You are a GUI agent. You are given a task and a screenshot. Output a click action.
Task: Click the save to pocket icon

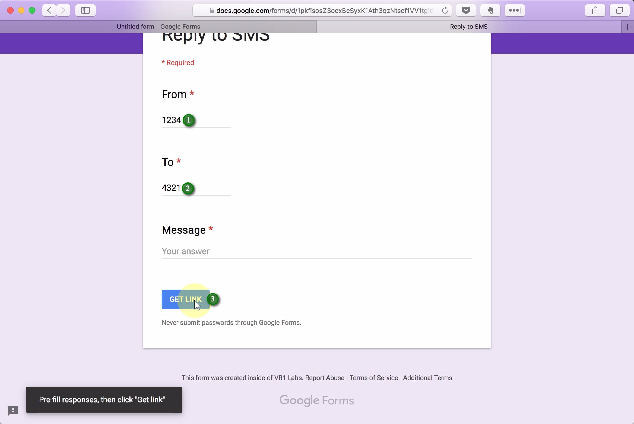tap(466, 10)
